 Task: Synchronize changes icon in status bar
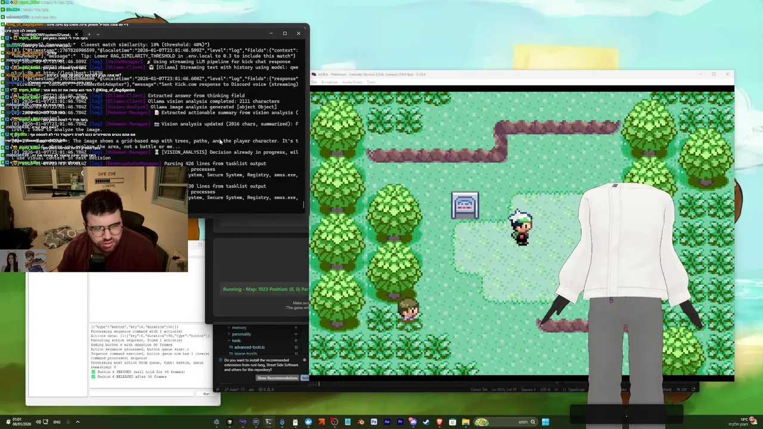point(242,390)
